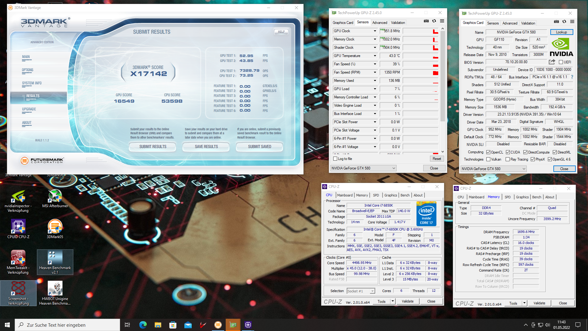
Task: Expand Fan Speed (RPM) sensor dropdown
Action: click(x=375, y=72)
